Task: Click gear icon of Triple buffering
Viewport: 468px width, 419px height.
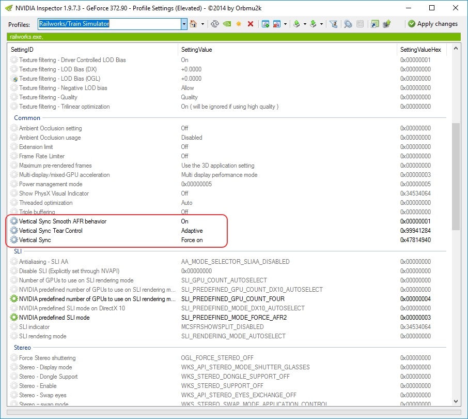Action: coord(14,212)
